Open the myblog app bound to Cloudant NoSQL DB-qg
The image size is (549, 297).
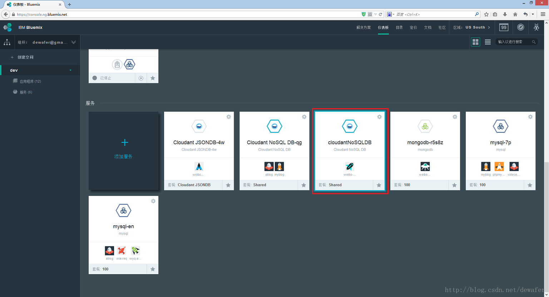280,166
